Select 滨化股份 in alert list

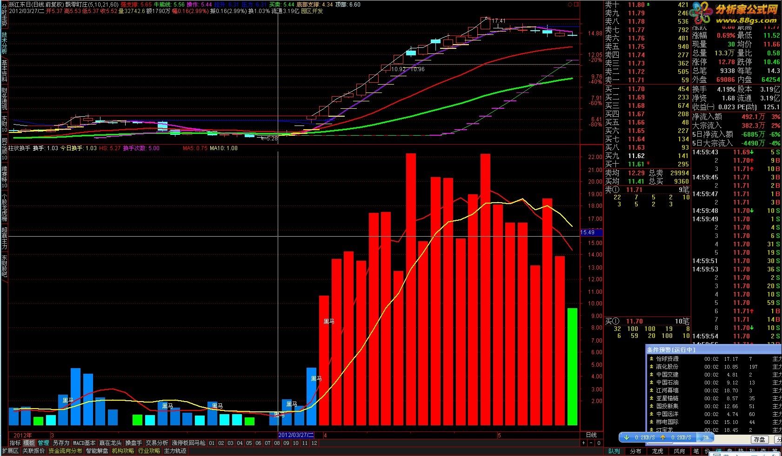click(667, 367)
